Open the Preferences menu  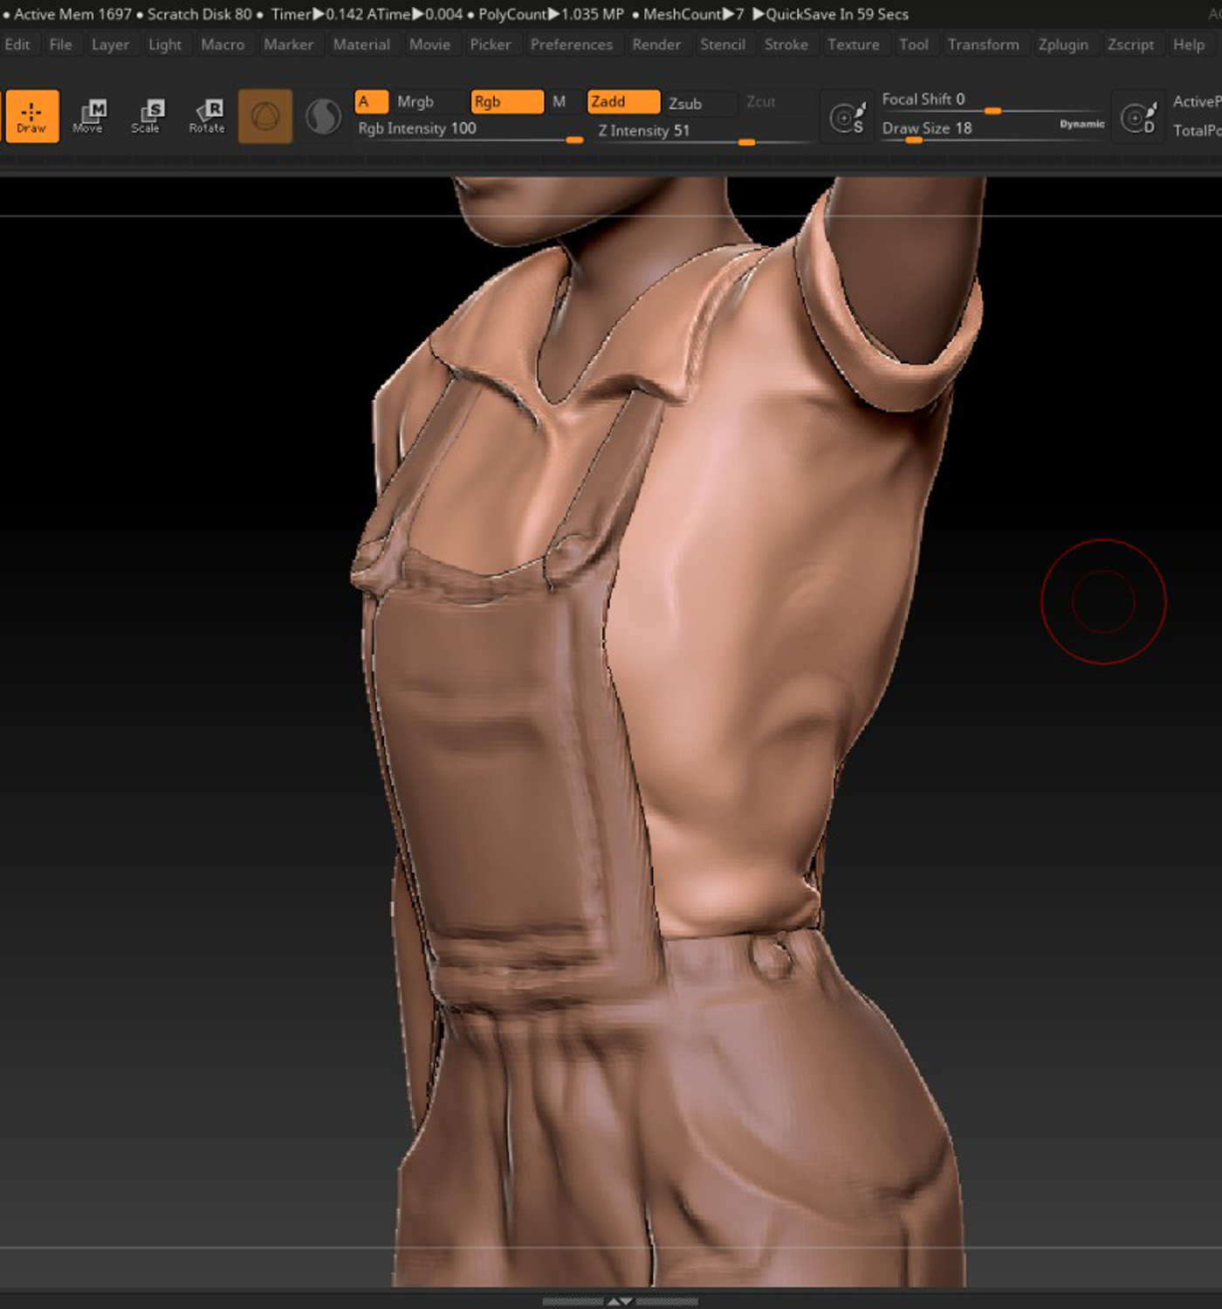572,45
